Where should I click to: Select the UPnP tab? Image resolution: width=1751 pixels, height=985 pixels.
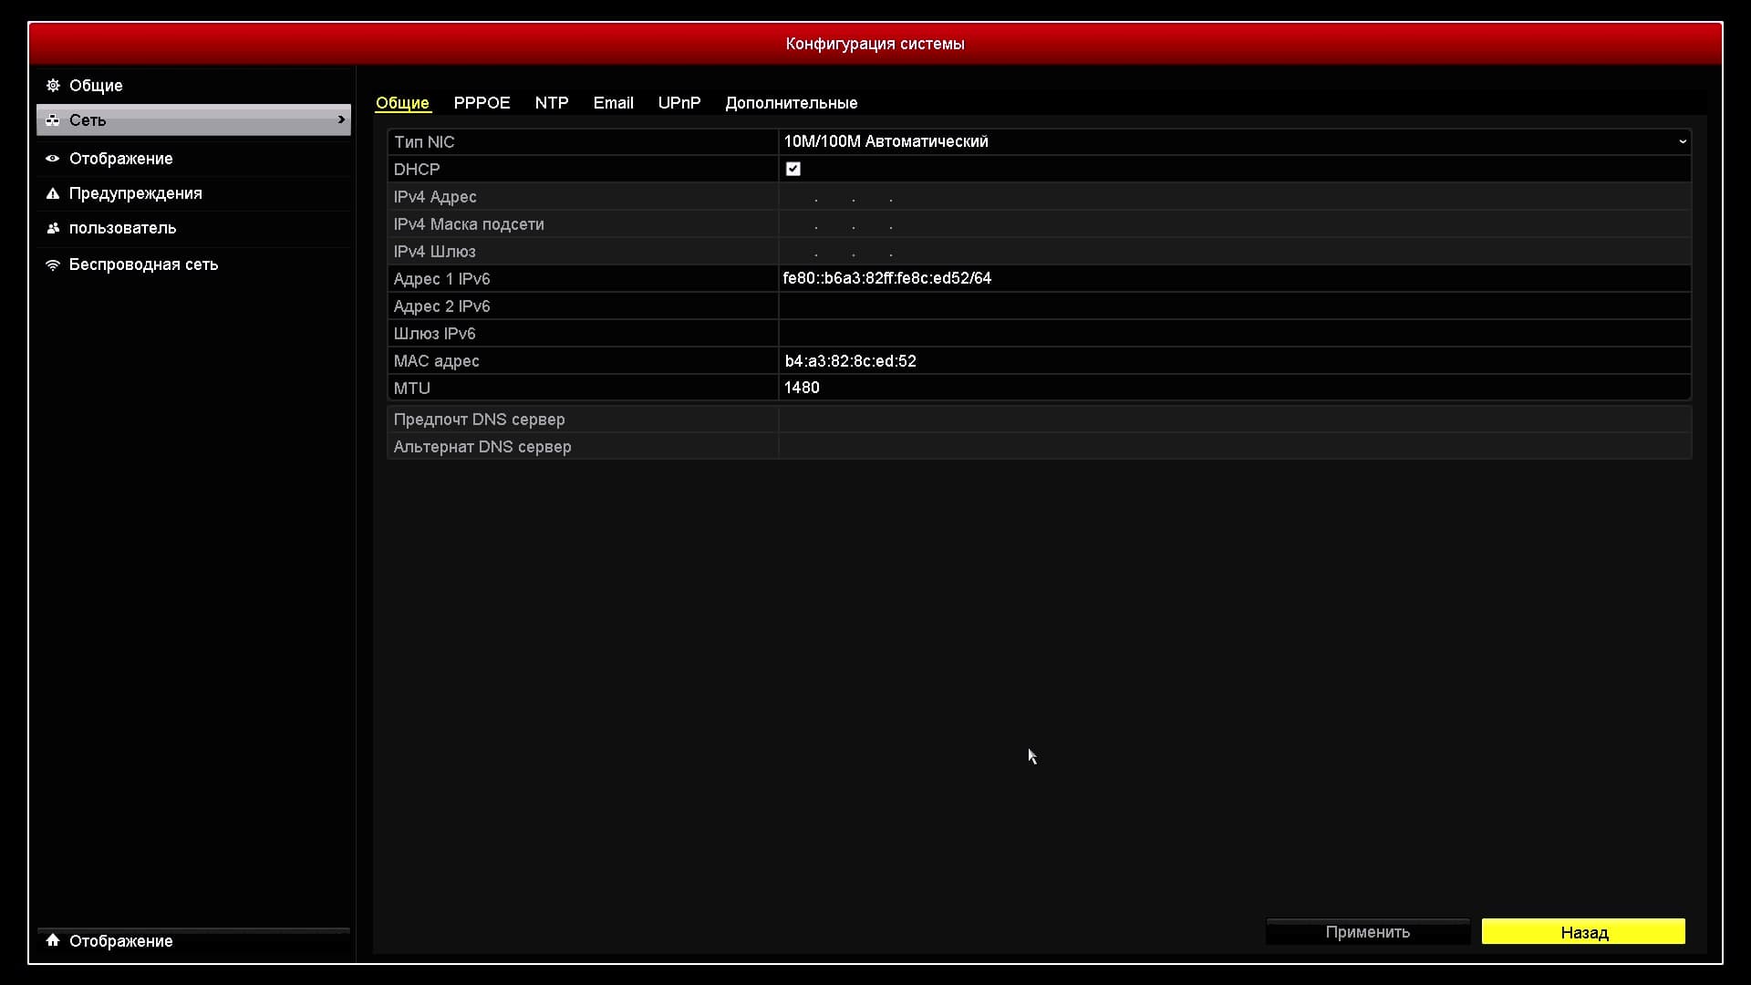(679, 103)
